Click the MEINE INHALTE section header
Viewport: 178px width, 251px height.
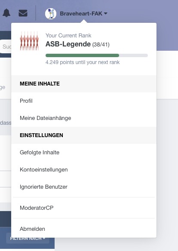tap(84, 84)
